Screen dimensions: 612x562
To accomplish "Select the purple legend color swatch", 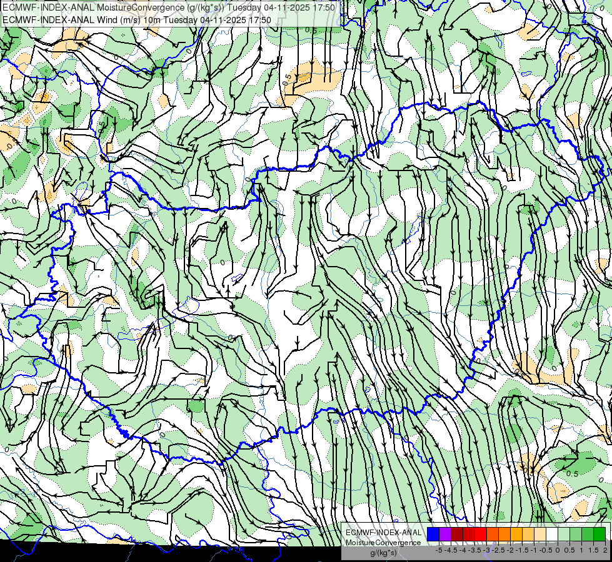I will 445,534.
